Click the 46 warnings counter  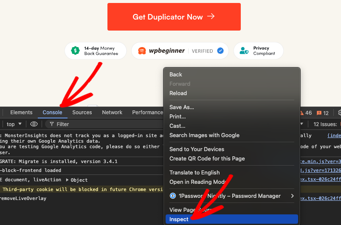[306, 113]
